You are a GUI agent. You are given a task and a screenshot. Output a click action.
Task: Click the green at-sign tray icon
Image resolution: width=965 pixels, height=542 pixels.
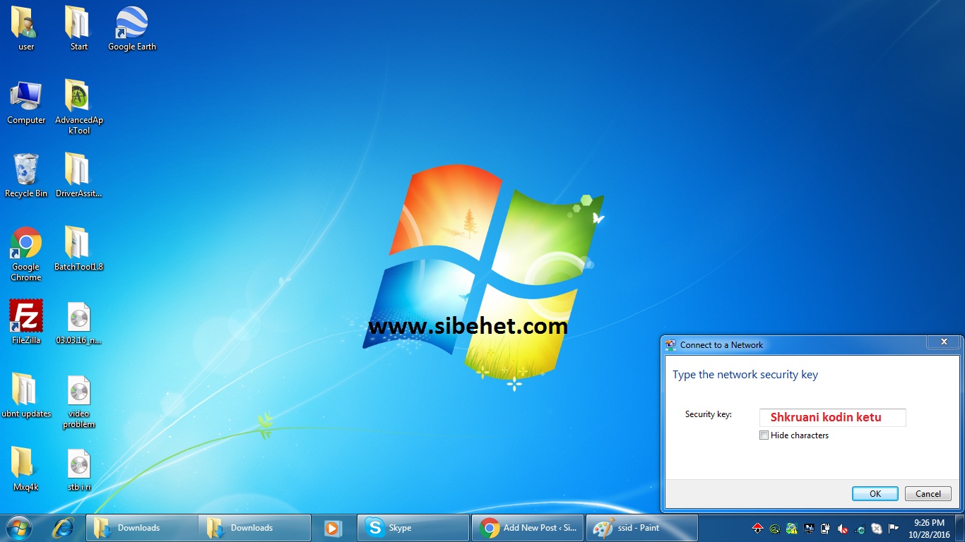(775, 528)
